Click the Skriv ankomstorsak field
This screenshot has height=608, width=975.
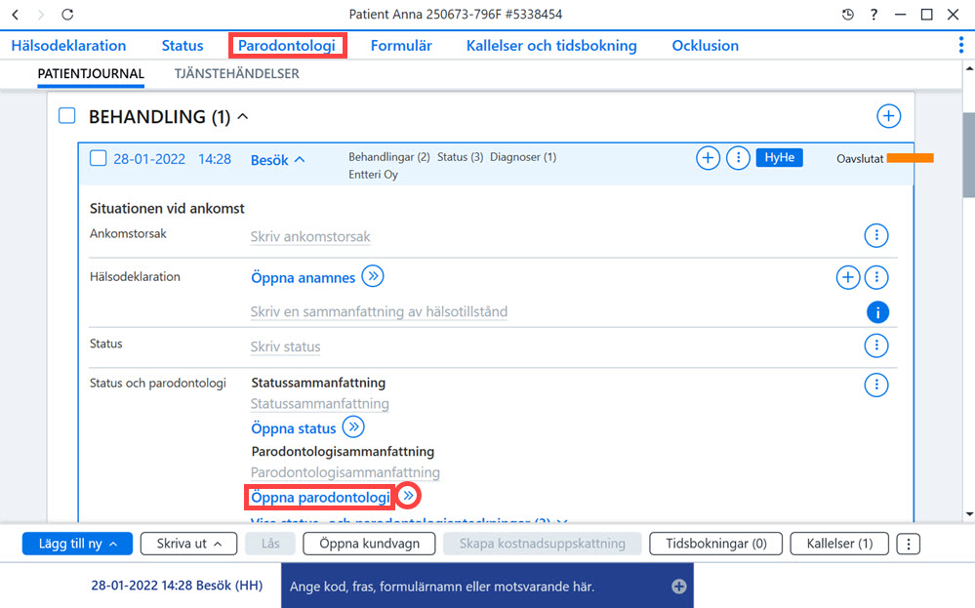[x=310, y=237]
